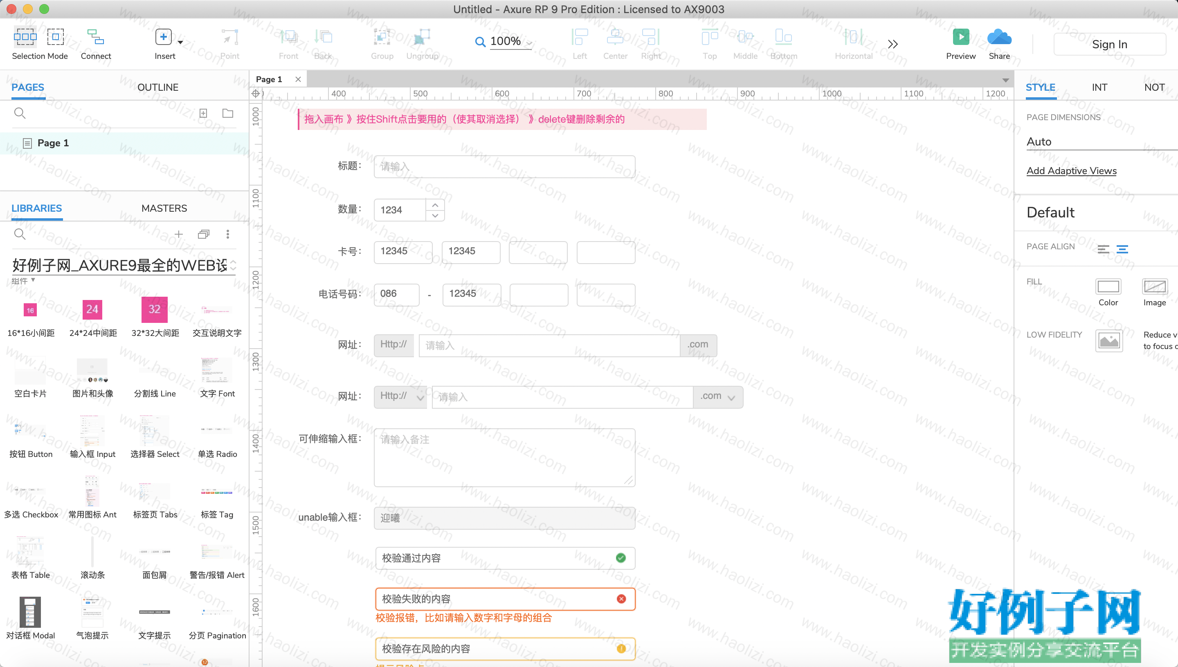The width and height of the screenshot is (1178, 667).
Task: Search pages with the magnifier icon
Action: [x=20, y=113]
